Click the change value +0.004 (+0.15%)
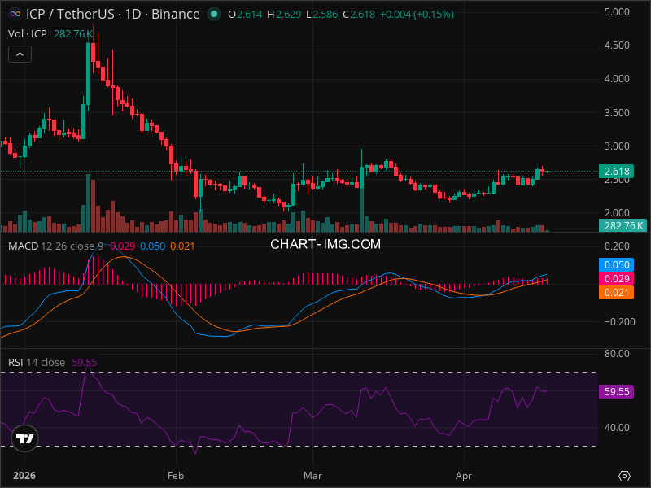Viewport: 651px width, 488px height. [x=417, y=15]
